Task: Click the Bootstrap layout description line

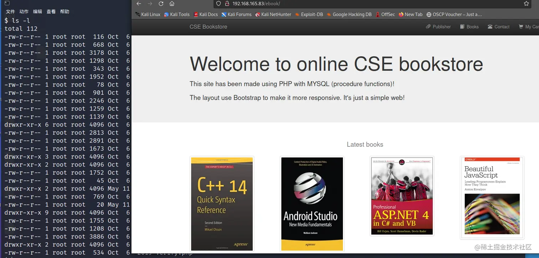Action: [297, 98]
